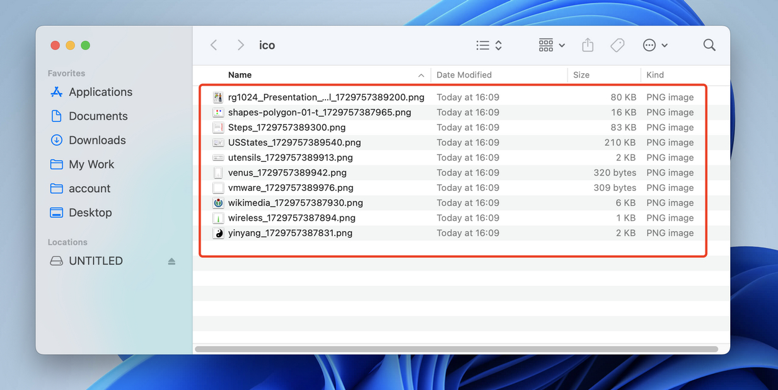This screenshot has width=778, height=390.
Task: Sort files by clicking the Name header
Action: coord(240,74)
